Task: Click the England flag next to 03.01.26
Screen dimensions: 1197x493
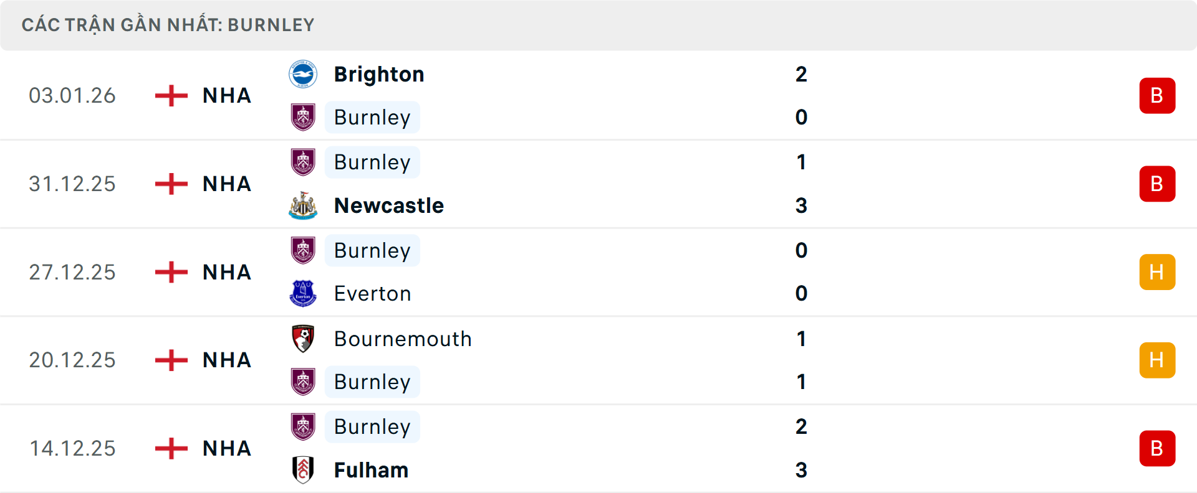Action: point(170,95)
